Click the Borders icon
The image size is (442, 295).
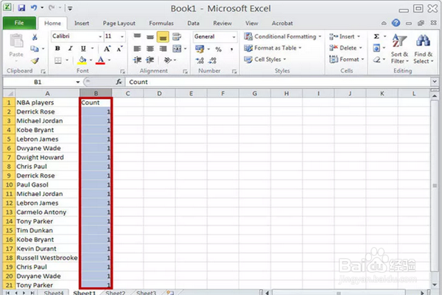(x=58, y=60)
